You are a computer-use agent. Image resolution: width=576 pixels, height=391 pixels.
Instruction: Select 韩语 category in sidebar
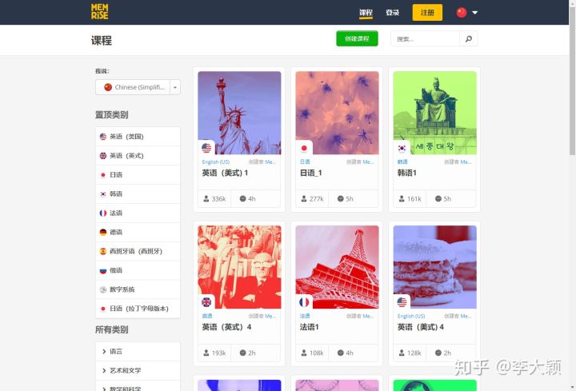click(138, 194)
